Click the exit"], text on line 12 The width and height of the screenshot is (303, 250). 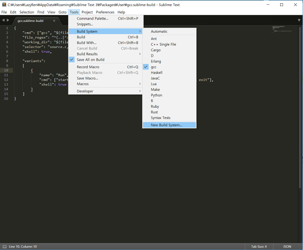point(206,80)
